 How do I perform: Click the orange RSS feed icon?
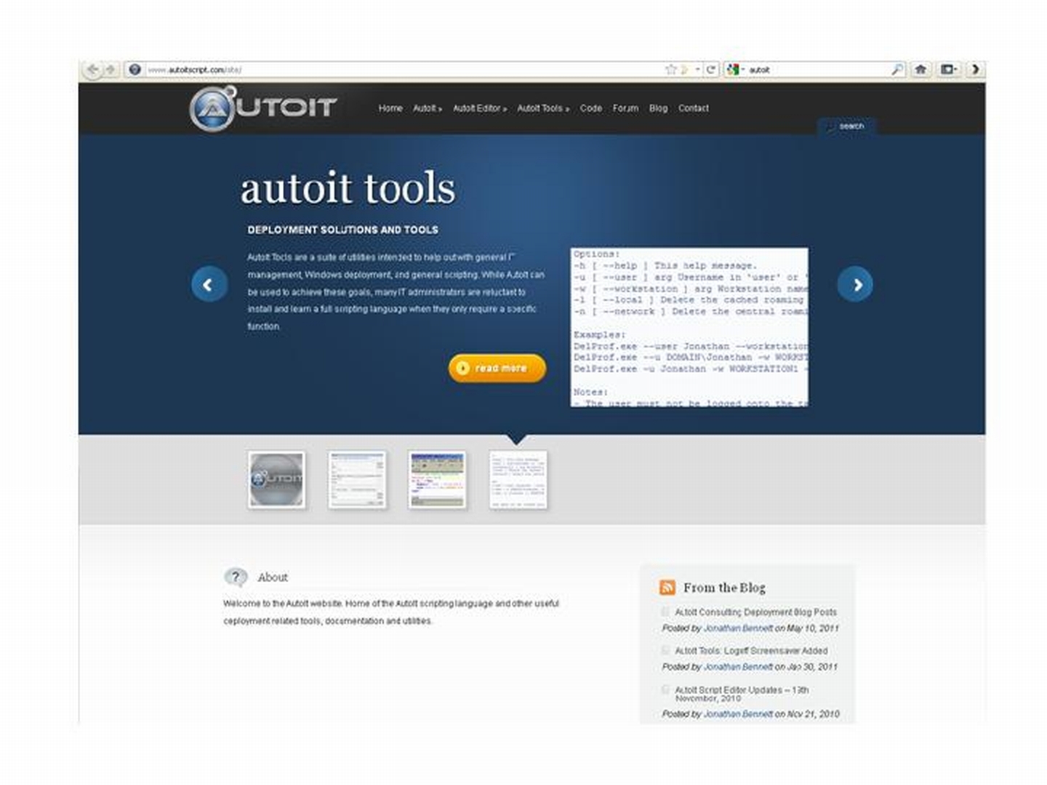click(x=667, y=587)
